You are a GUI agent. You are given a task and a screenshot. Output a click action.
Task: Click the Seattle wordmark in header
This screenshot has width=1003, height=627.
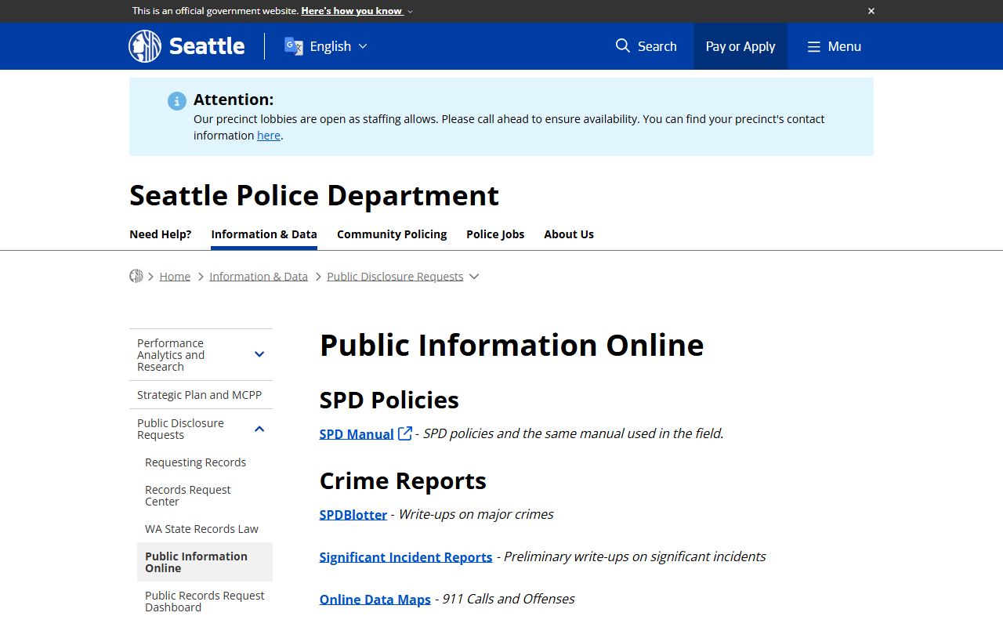point(207,46)
